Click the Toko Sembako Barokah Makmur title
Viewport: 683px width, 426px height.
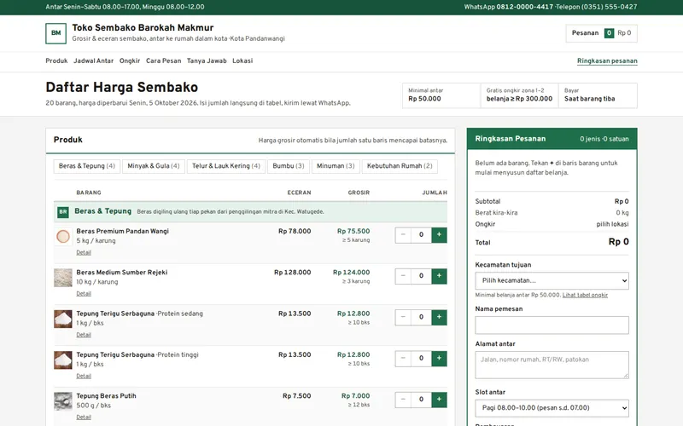pyautogui.click(x=143, y=28)
